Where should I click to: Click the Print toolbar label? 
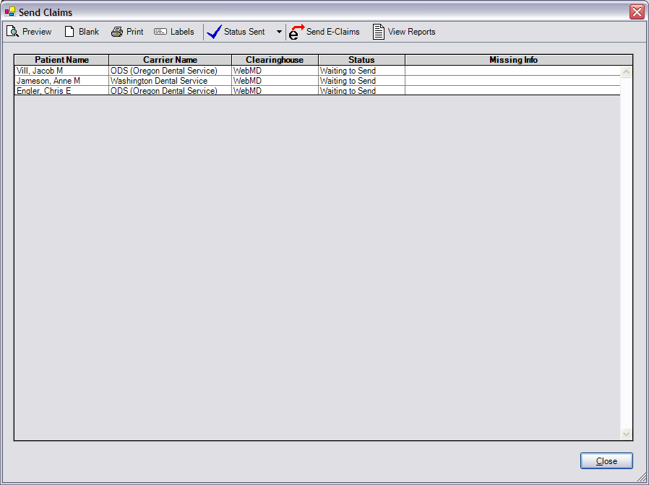click(x=135, y=32)
